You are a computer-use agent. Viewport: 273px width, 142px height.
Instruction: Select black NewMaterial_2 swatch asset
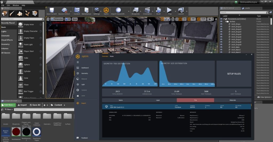pos(26,132)
